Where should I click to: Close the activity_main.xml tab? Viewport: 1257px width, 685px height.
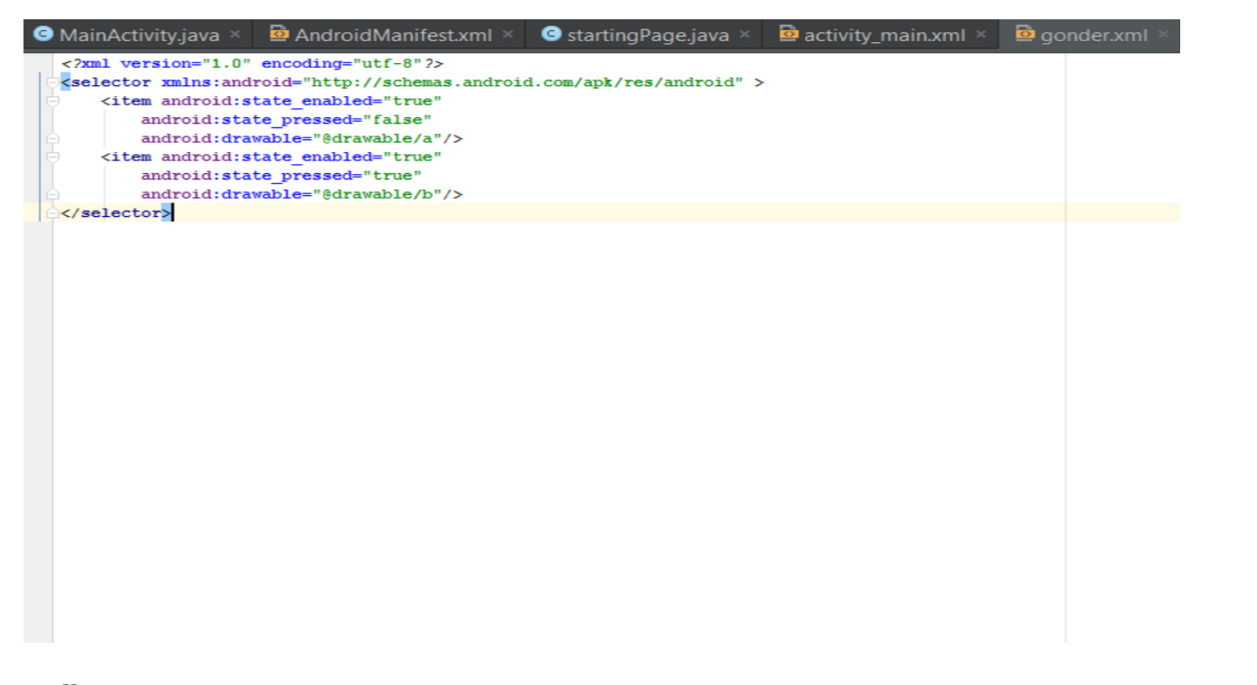pos(981,35)
